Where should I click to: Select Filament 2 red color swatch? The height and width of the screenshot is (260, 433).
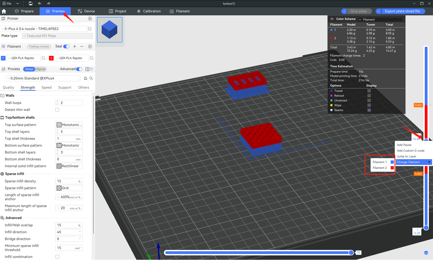[x=392, y=168]
